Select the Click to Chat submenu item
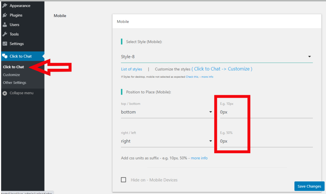326x194 pixels. pyautogui.click(x=13, y=67)
